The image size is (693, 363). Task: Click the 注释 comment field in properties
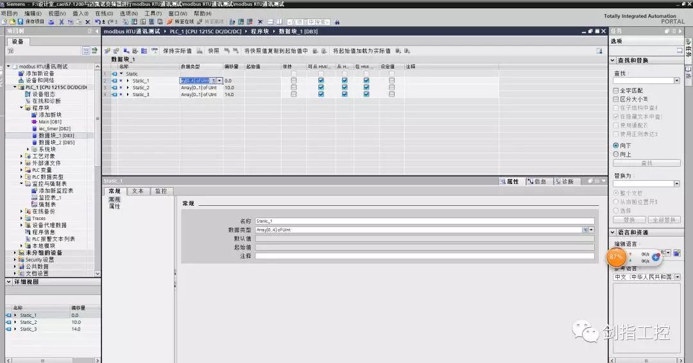[x=424, y=256]
